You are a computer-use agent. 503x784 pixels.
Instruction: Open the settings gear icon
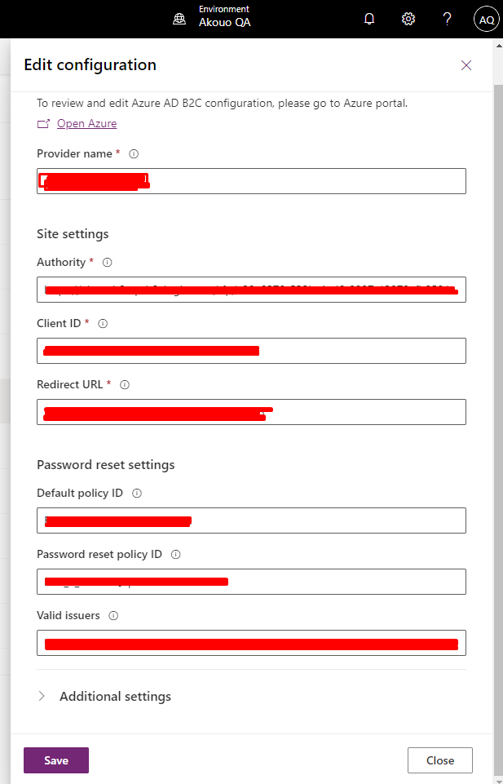408,18
